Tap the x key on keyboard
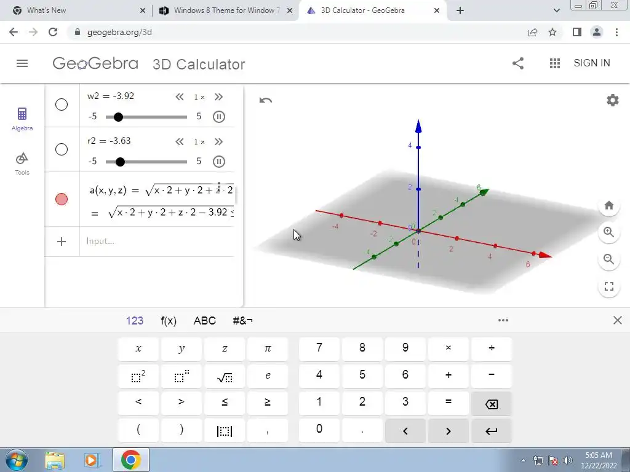The width and height of the screenshot is (630, 472). click(138, 348)
